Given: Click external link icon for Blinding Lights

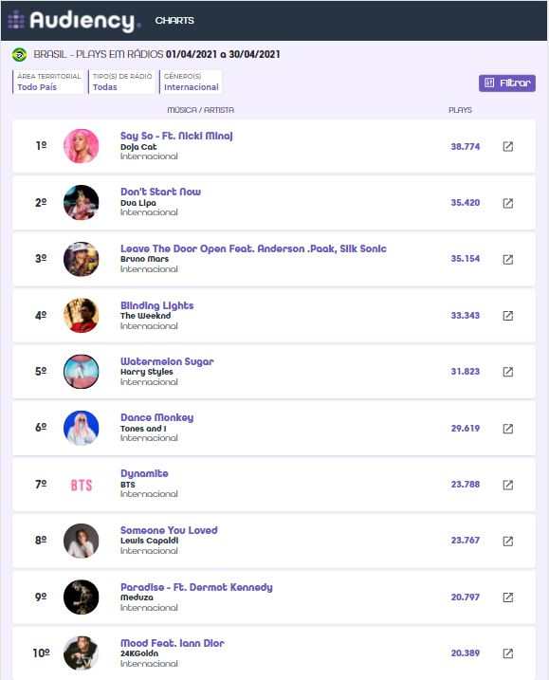Looking at the screenshot, I should point(508,316).
